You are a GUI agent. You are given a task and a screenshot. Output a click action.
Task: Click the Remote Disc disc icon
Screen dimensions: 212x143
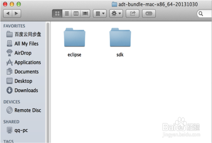coord(10,110)
